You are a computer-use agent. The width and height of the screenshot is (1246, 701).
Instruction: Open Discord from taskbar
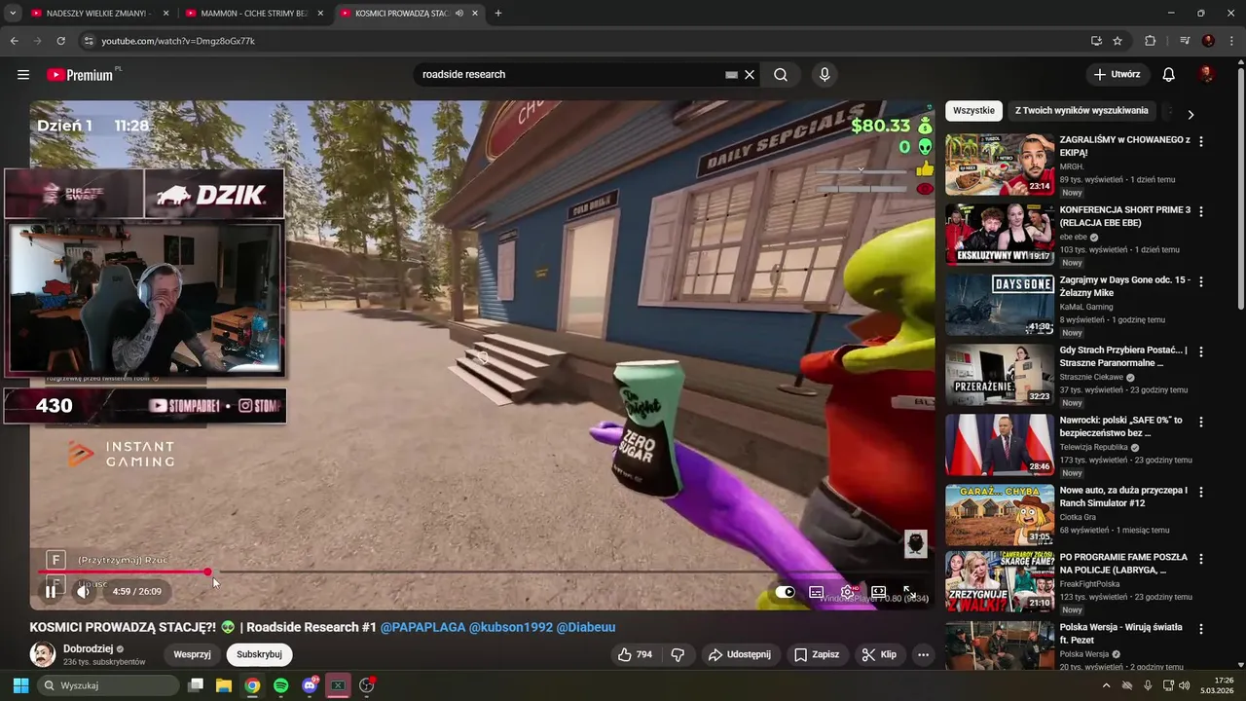coord(310,686)
